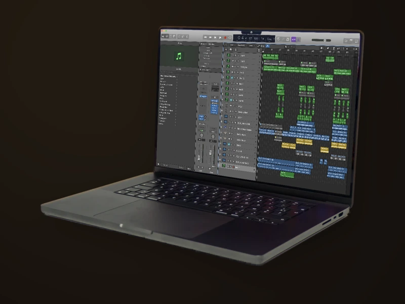Viewport: 405px width, 304px height.
Task: Click the Library Revert button
Action: (166, 165)
